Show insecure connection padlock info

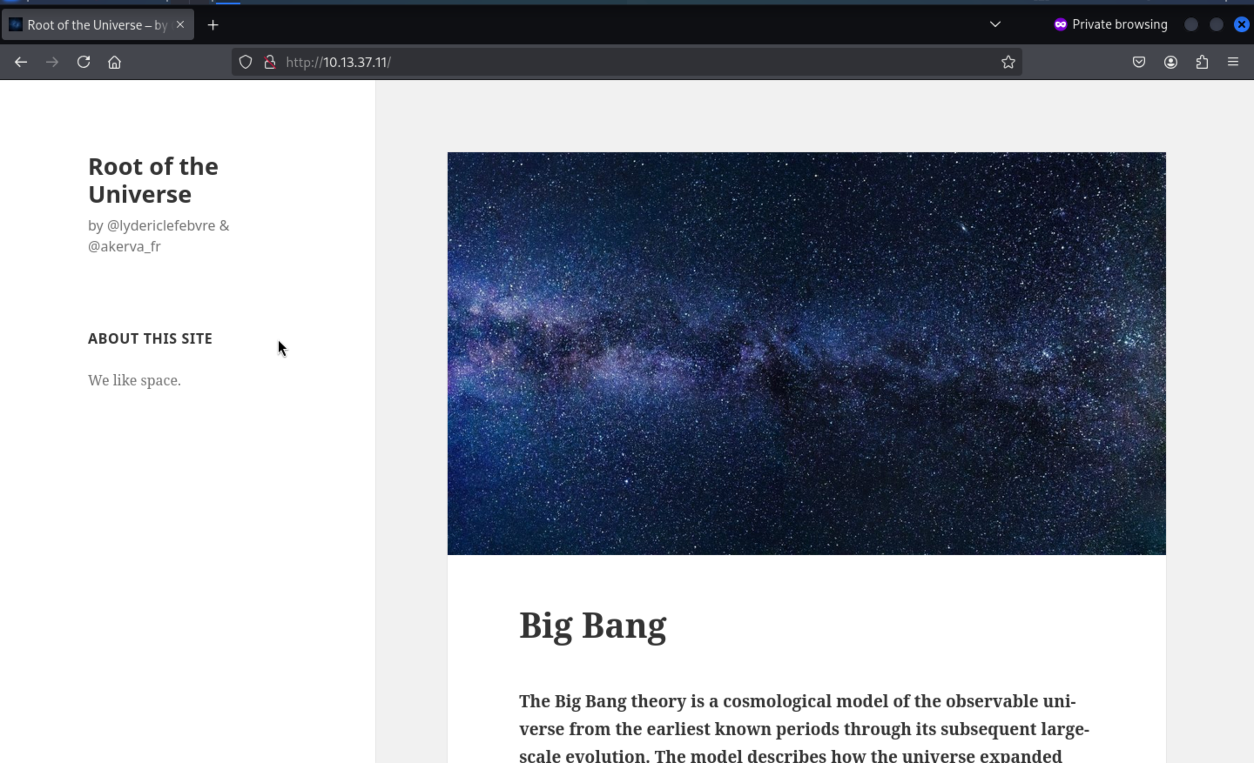270,62
